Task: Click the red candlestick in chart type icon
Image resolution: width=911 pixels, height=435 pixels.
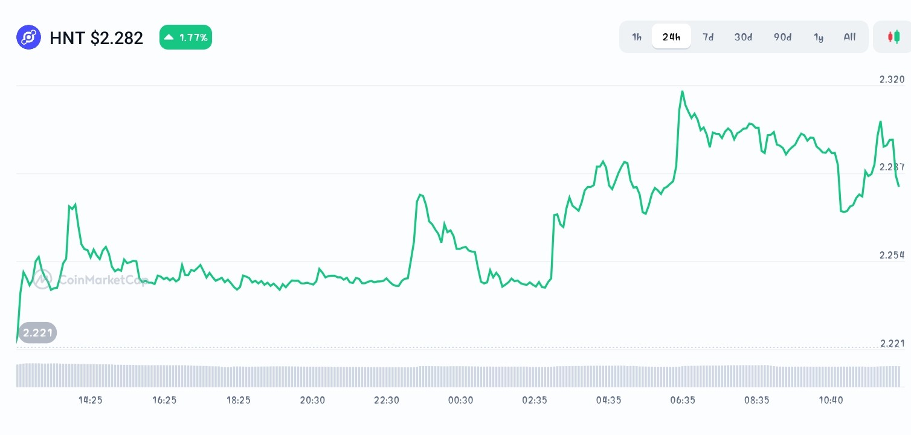Action: click(x=890, y=37)
